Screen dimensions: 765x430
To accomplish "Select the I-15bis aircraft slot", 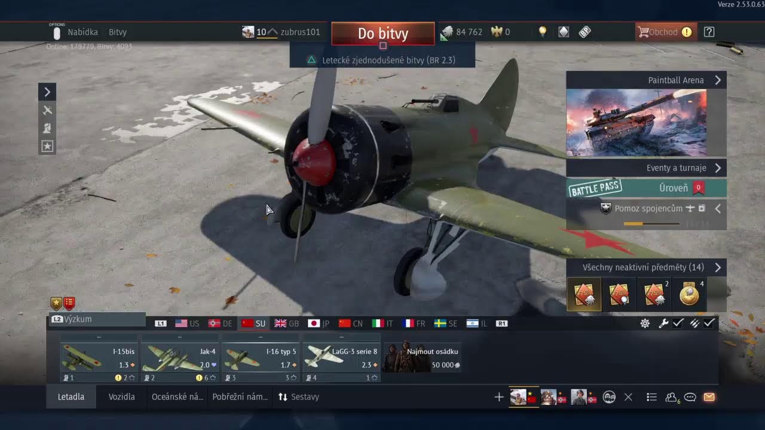I will pyautogui.click(x=99, y=357).
